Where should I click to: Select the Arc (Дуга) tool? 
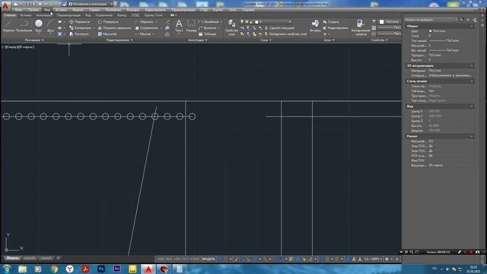[x=50, y=25]
